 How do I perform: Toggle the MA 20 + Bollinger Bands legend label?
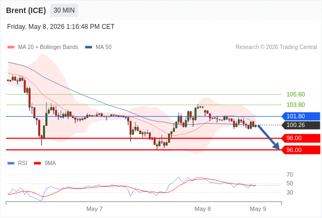[x=48, y=47]
